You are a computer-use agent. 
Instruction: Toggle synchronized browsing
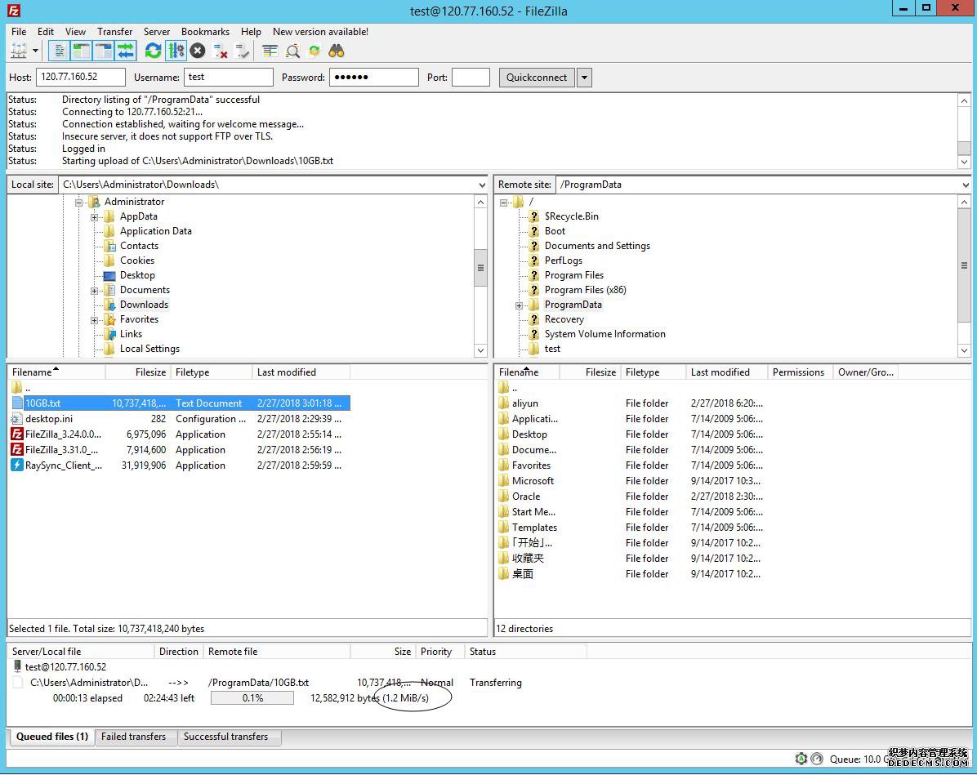315,51
